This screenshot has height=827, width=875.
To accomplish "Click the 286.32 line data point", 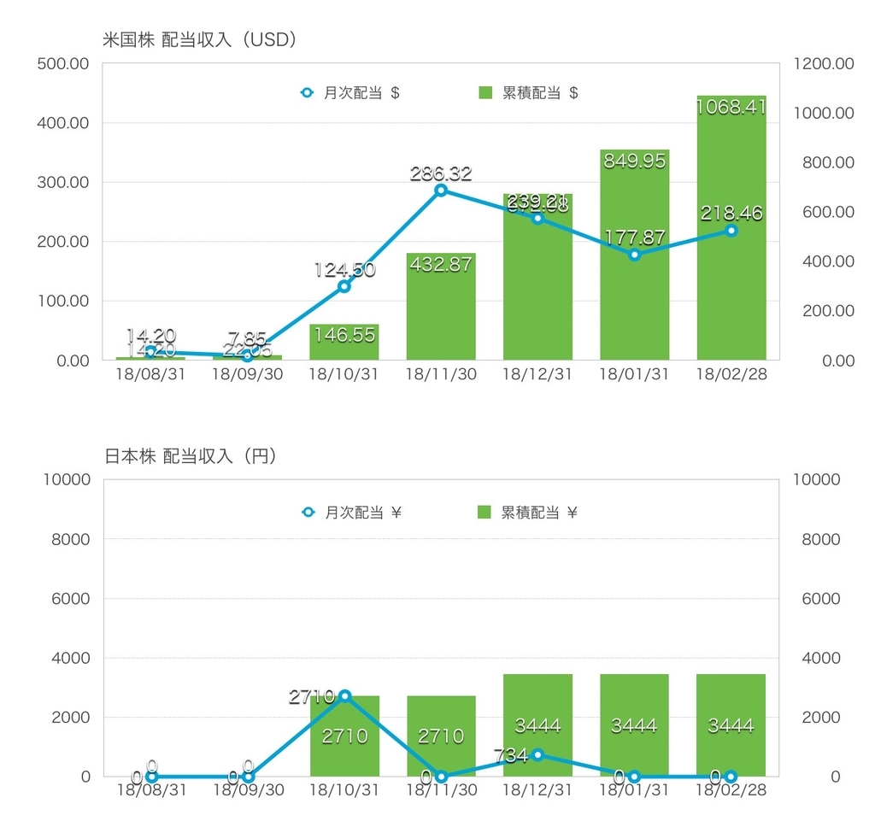I will coord(441,191).
